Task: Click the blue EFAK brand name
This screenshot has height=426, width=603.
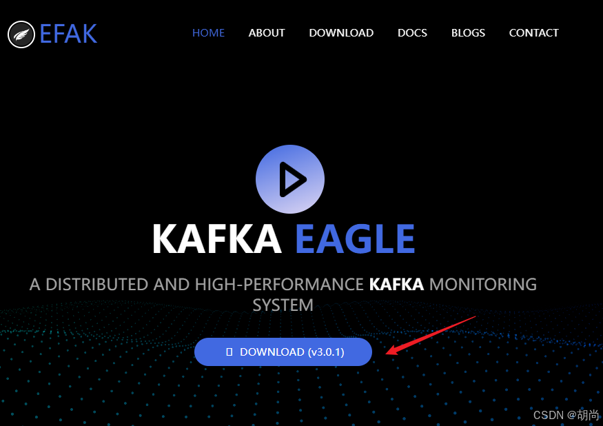Action: (68, 34)
